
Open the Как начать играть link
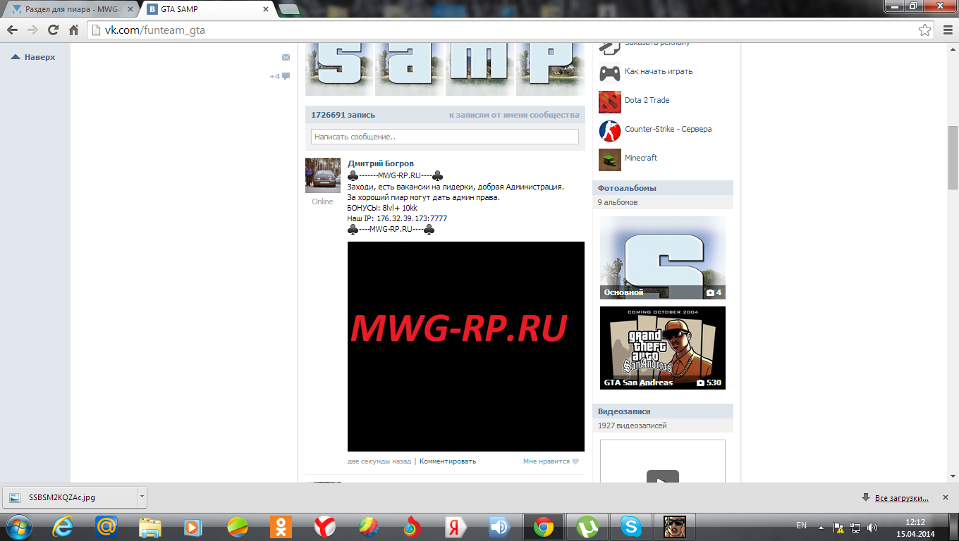click(659, 71)
